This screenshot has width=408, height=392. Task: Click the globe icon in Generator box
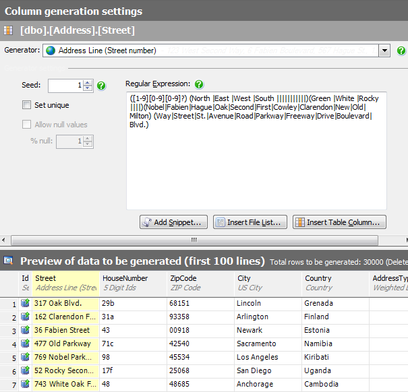(50, 51)
